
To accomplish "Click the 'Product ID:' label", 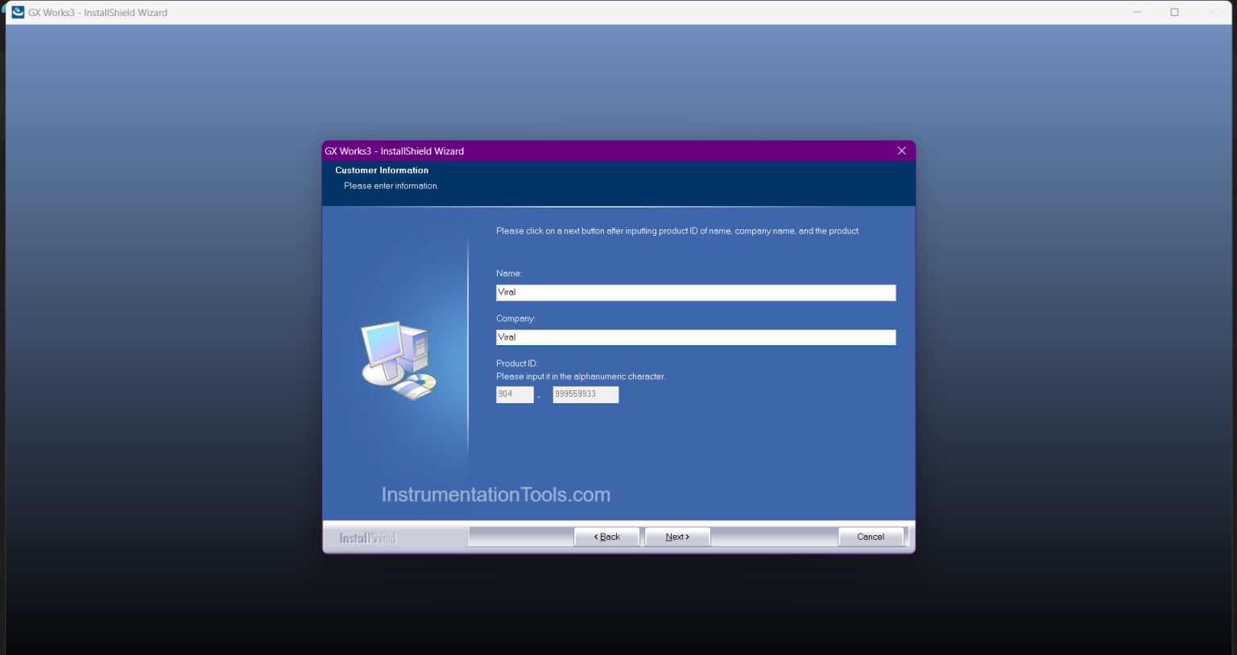I will (517, 364).
